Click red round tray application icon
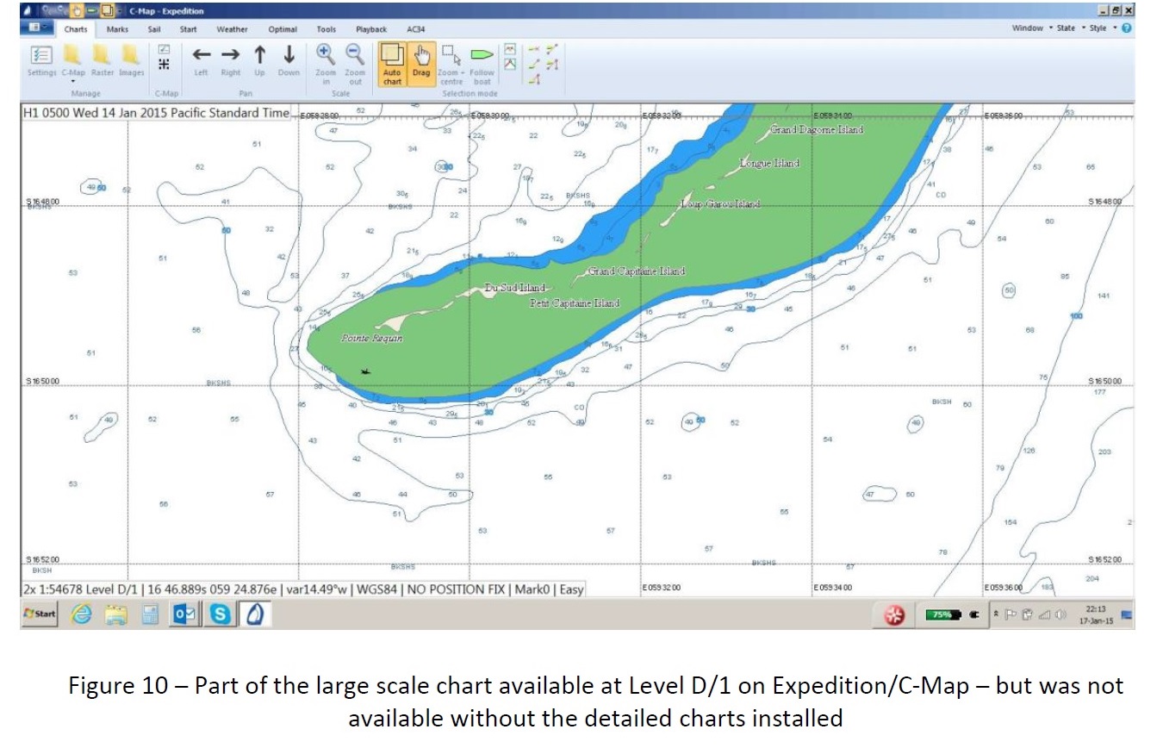 895,615
